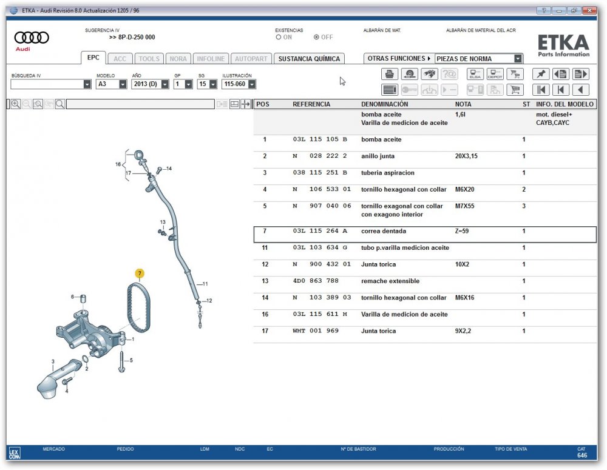
Task: Open the Año 2013 (D) dropdown
Action: point(165,84)
